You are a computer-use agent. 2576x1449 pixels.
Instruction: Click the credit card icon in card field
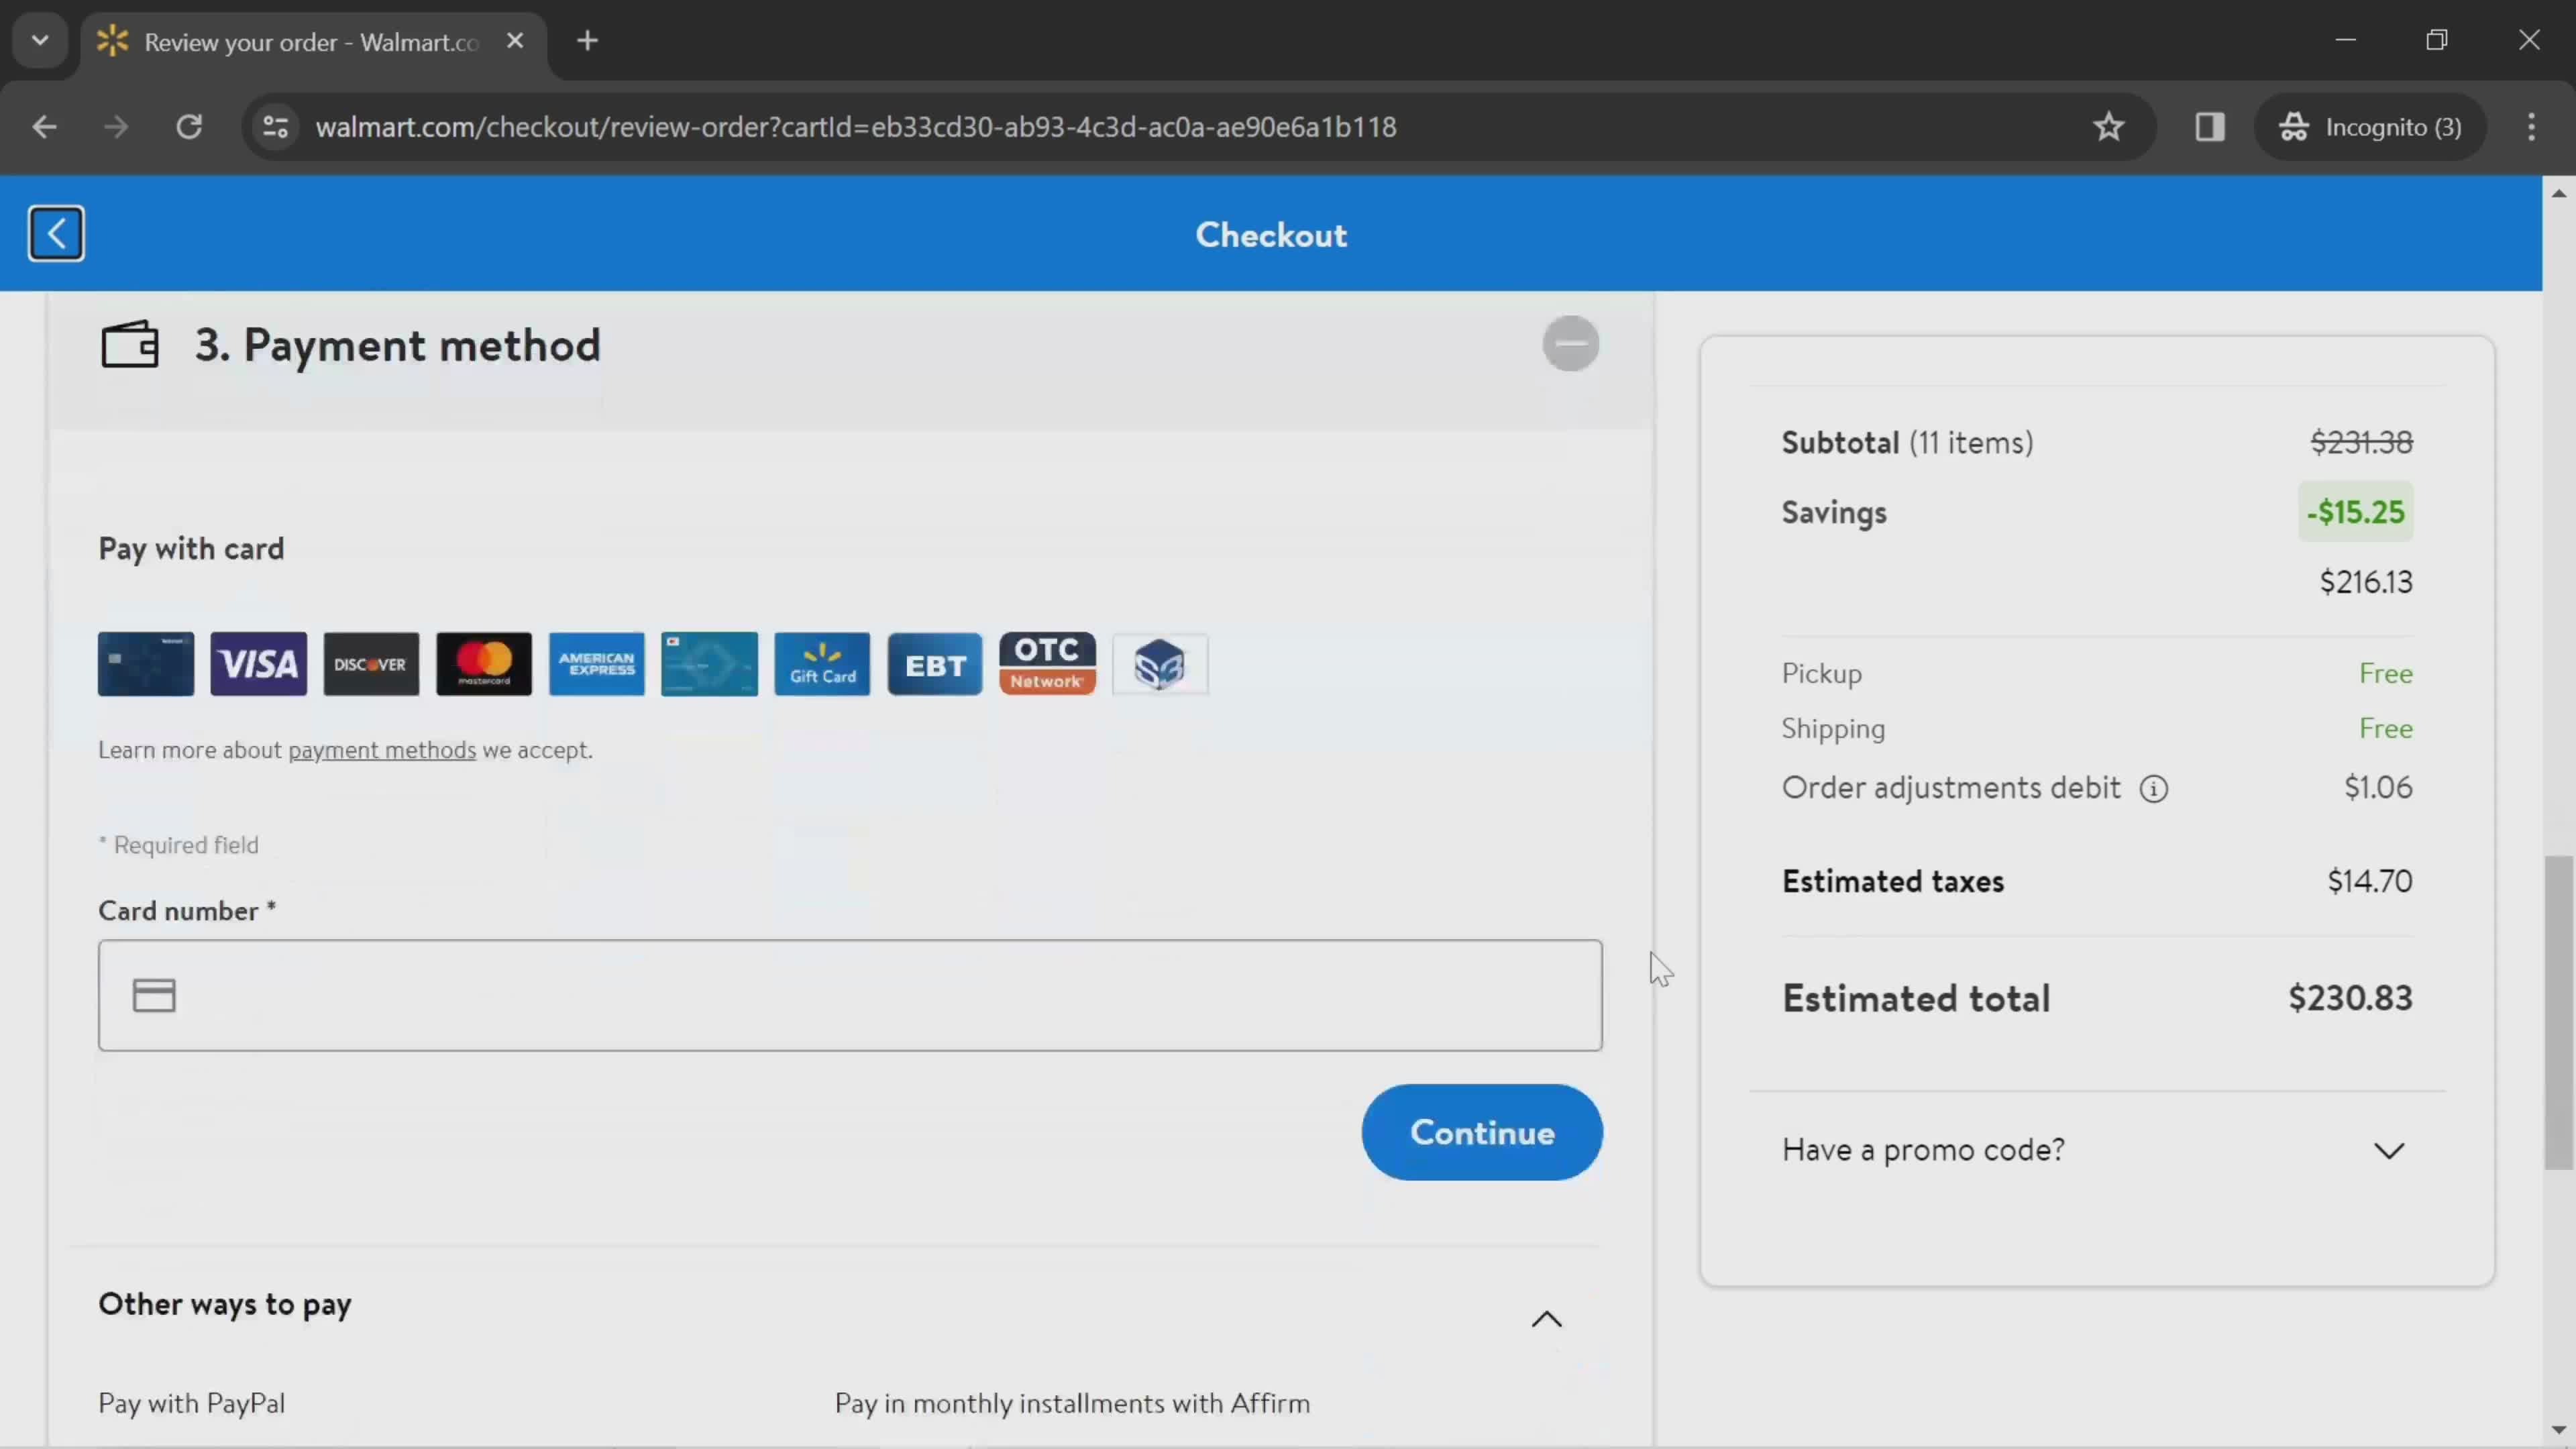(x=154, y=995)
